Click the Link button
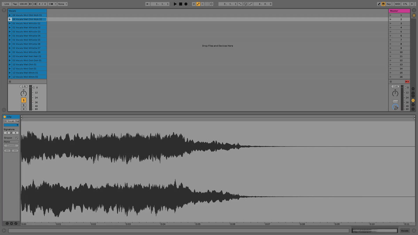Screen dimensions: 418x235 [x=7, y=4]
